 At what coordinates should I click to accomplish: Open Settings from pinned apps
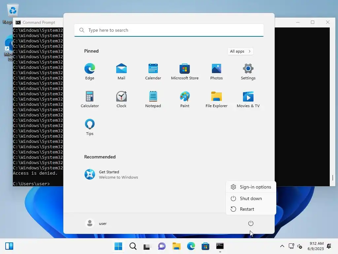(x=248, y=71)
